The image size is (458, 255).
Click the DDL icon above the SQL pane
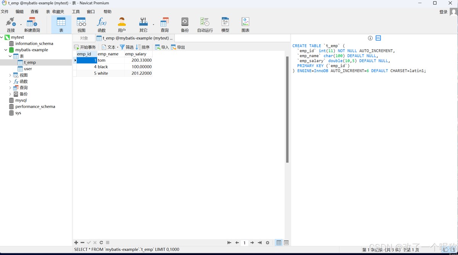pos(378,38)
